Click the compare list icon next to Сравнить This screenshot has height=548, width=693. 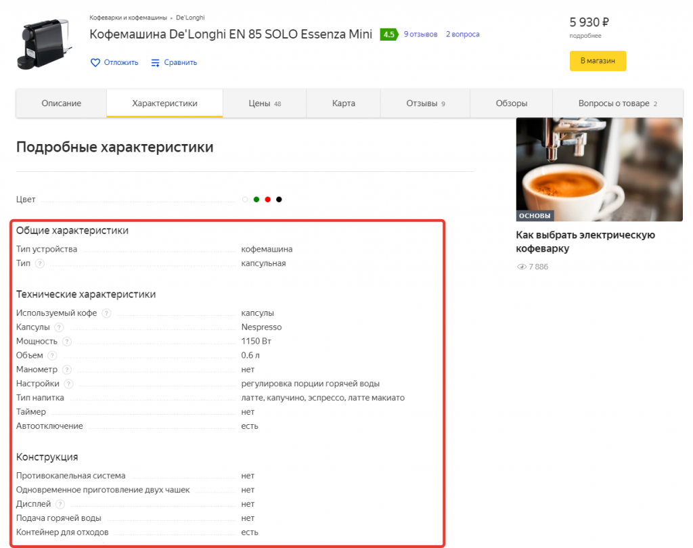pos(155,63)
